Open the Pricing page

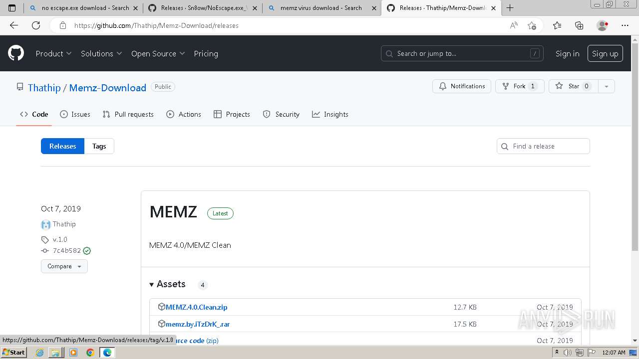pos(206,53)
